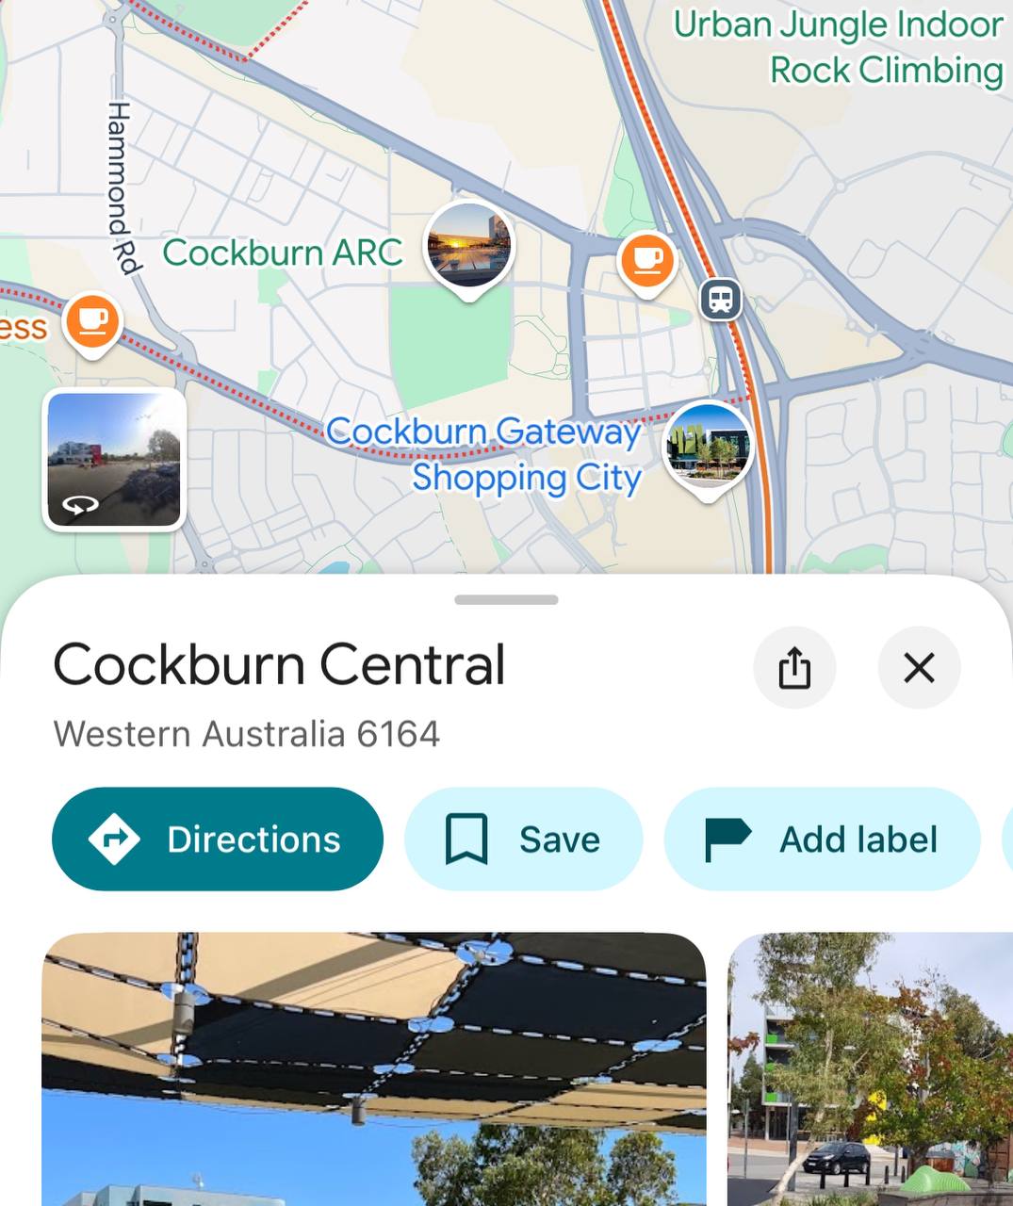
Task: Add a label using the flag button
Action: (x=823, y=839)
